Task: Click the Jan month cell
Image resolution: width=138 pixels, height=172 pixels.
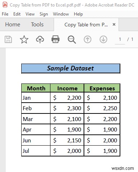Action: click(x=36, y=98)
